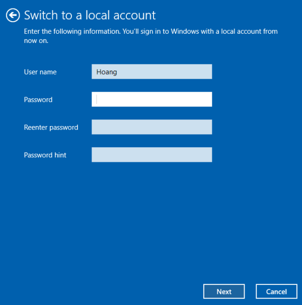This screenshot has height=305, width=302.
Task: Click the Cancel button
Action: click(276, 291)
